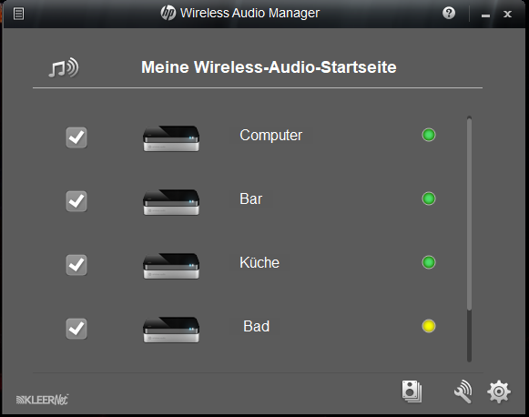This screenshot has width=529, height=417.
Task: Click the music note wireless audio icon
Action: tap(64, 67)
